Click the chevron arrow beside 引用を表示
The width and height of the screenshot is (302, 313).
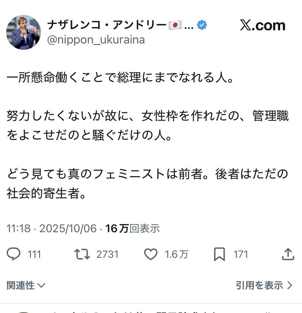tap(290, 285)
